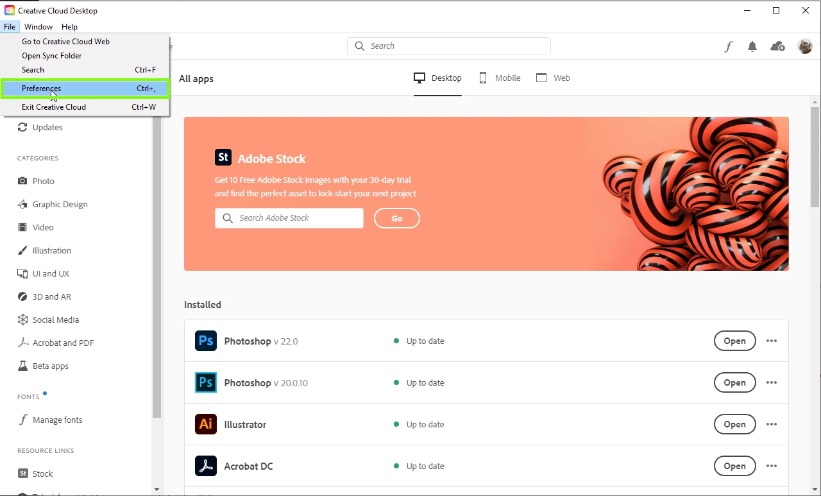
Task: Open the Illustration category
Action: click(x=44, y=250)
